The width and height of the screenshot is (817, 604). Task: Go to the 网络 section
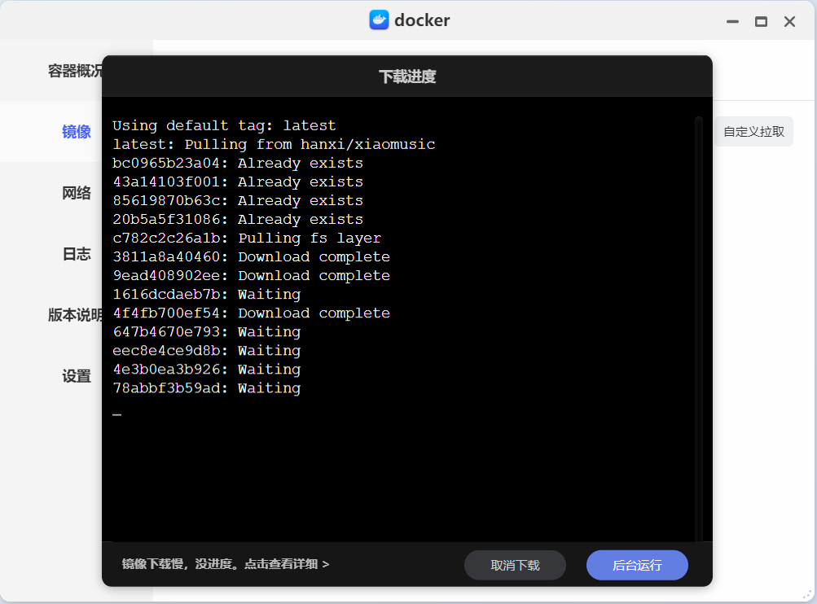coord(77,193)
